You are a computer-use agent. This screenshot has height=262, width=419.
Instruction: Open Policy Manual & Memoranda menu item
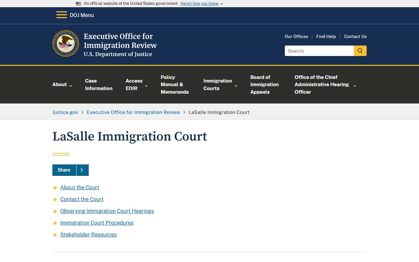pos(174,84)
